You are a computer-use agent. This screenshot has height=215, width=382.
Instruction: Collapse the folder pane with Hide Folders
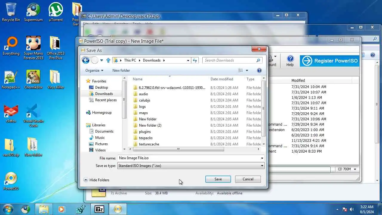pos(96,180)
